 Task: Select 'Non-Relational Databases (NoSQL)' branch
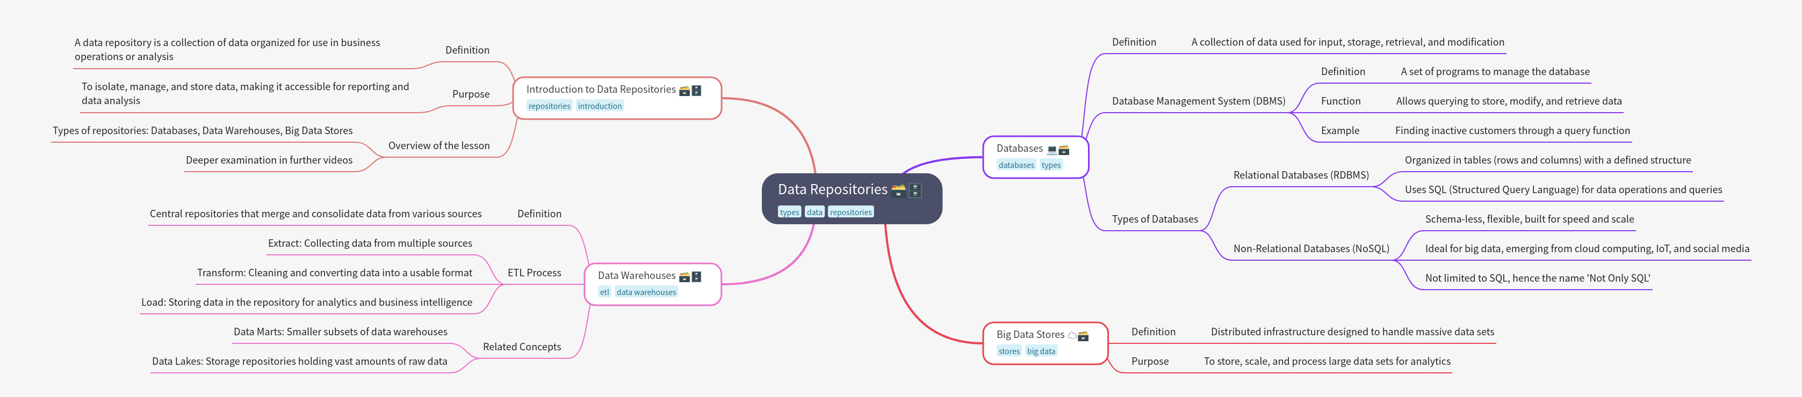click(1311, 249)
